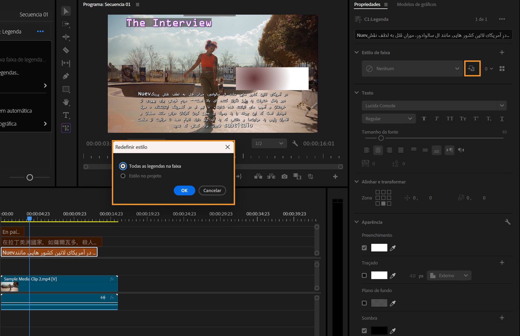Open Programa: Secuencia 01 panel menu

[x=138, y=5]
